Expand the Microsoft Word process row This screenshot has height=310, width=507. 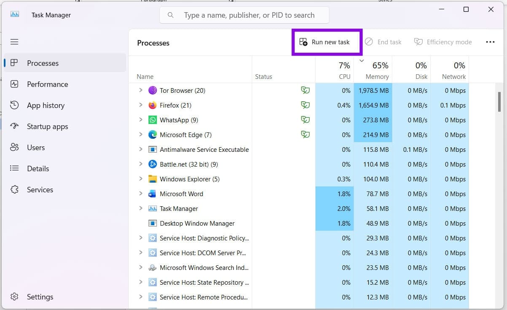140,194
